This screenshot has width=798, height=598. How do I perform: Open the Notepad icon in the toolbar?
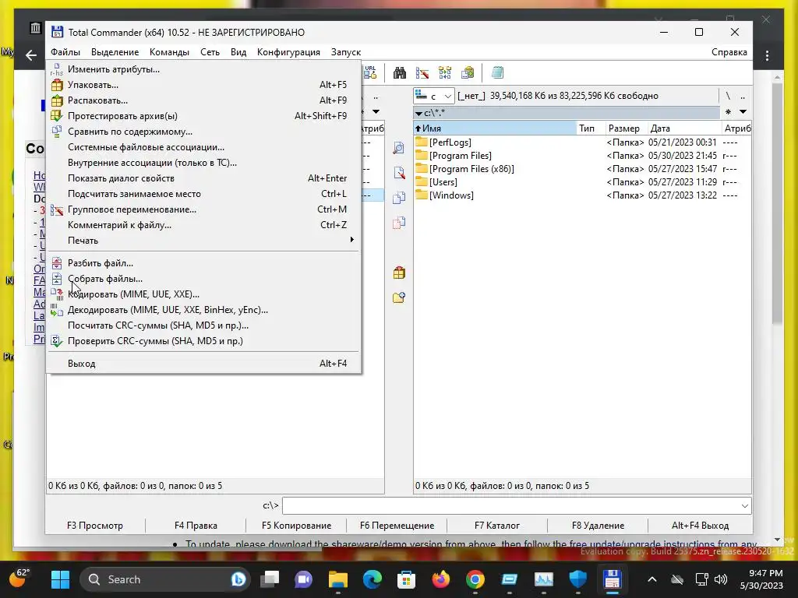pyautogui.click(x=497, y=72)
